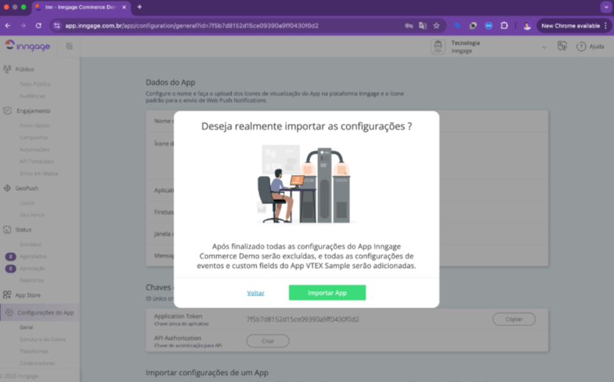Confirm with the Importar App button
This screenshot has height=382, width=614.
tap(327, 293)
